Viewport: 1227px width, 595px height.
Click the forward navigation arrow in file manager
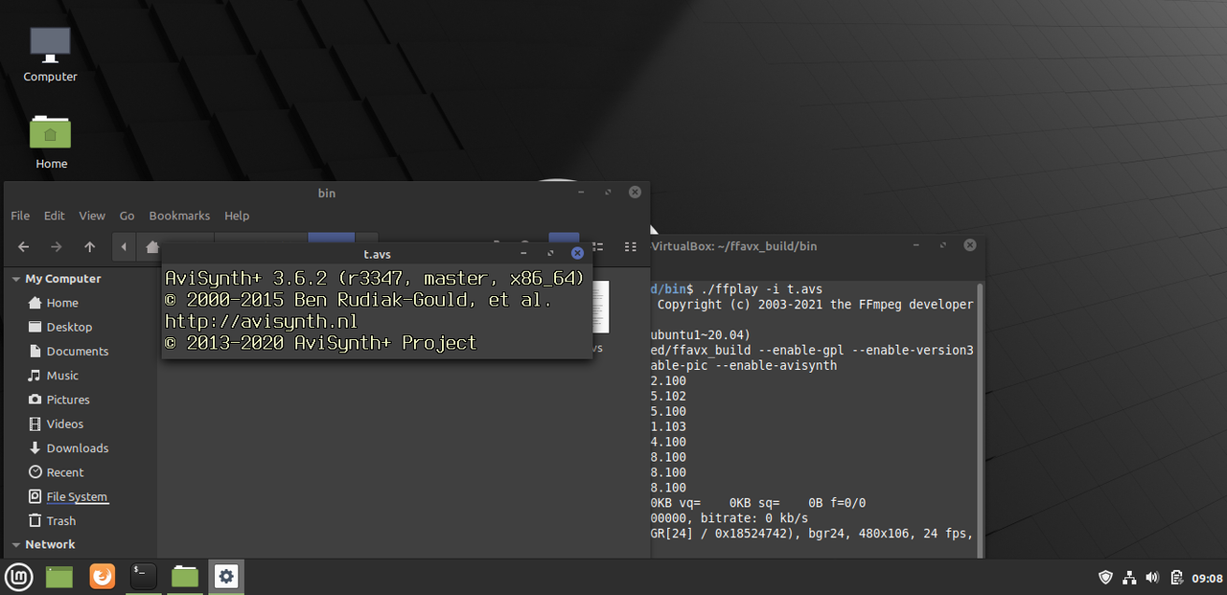[57, 246]
